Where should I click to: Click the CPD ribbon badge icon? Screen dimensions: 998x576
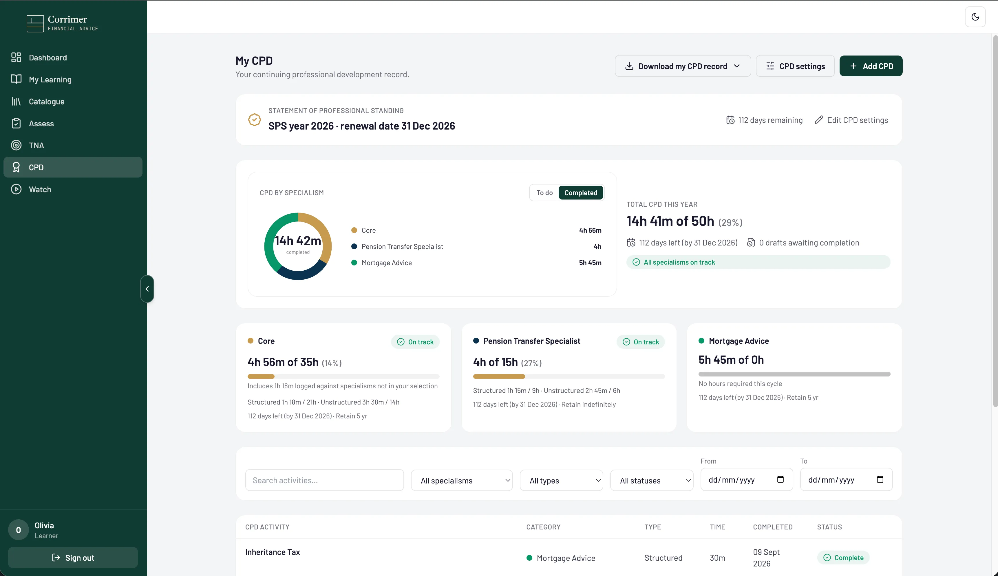click(16, 167)
